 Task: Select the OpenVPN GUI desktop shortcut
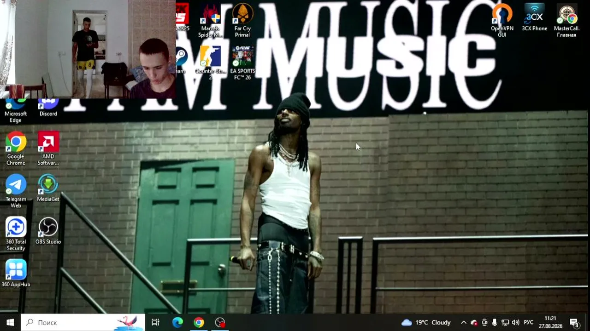pos(502,21)
